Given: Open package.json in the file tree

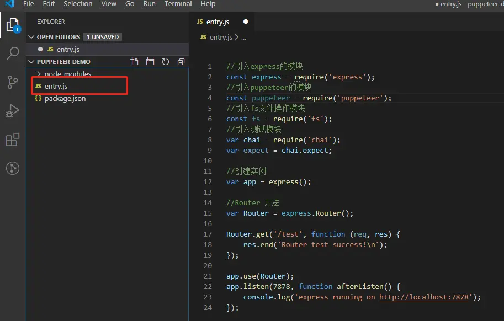Looking at the screenshot, I should (x=108, y=98).
